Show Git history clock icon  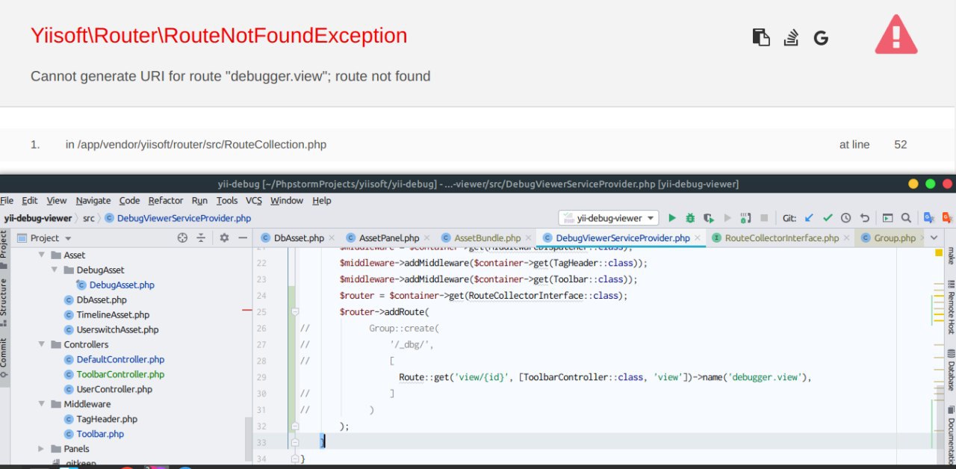point(845,218)
